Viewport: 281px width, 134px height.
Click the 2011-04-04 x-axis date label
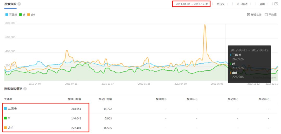point(35,84)
